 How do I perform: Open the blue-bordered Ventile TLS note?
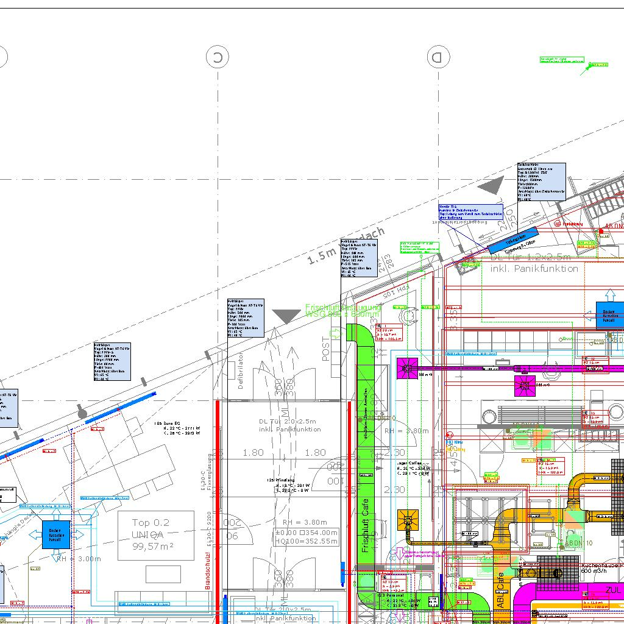(470, 211)
